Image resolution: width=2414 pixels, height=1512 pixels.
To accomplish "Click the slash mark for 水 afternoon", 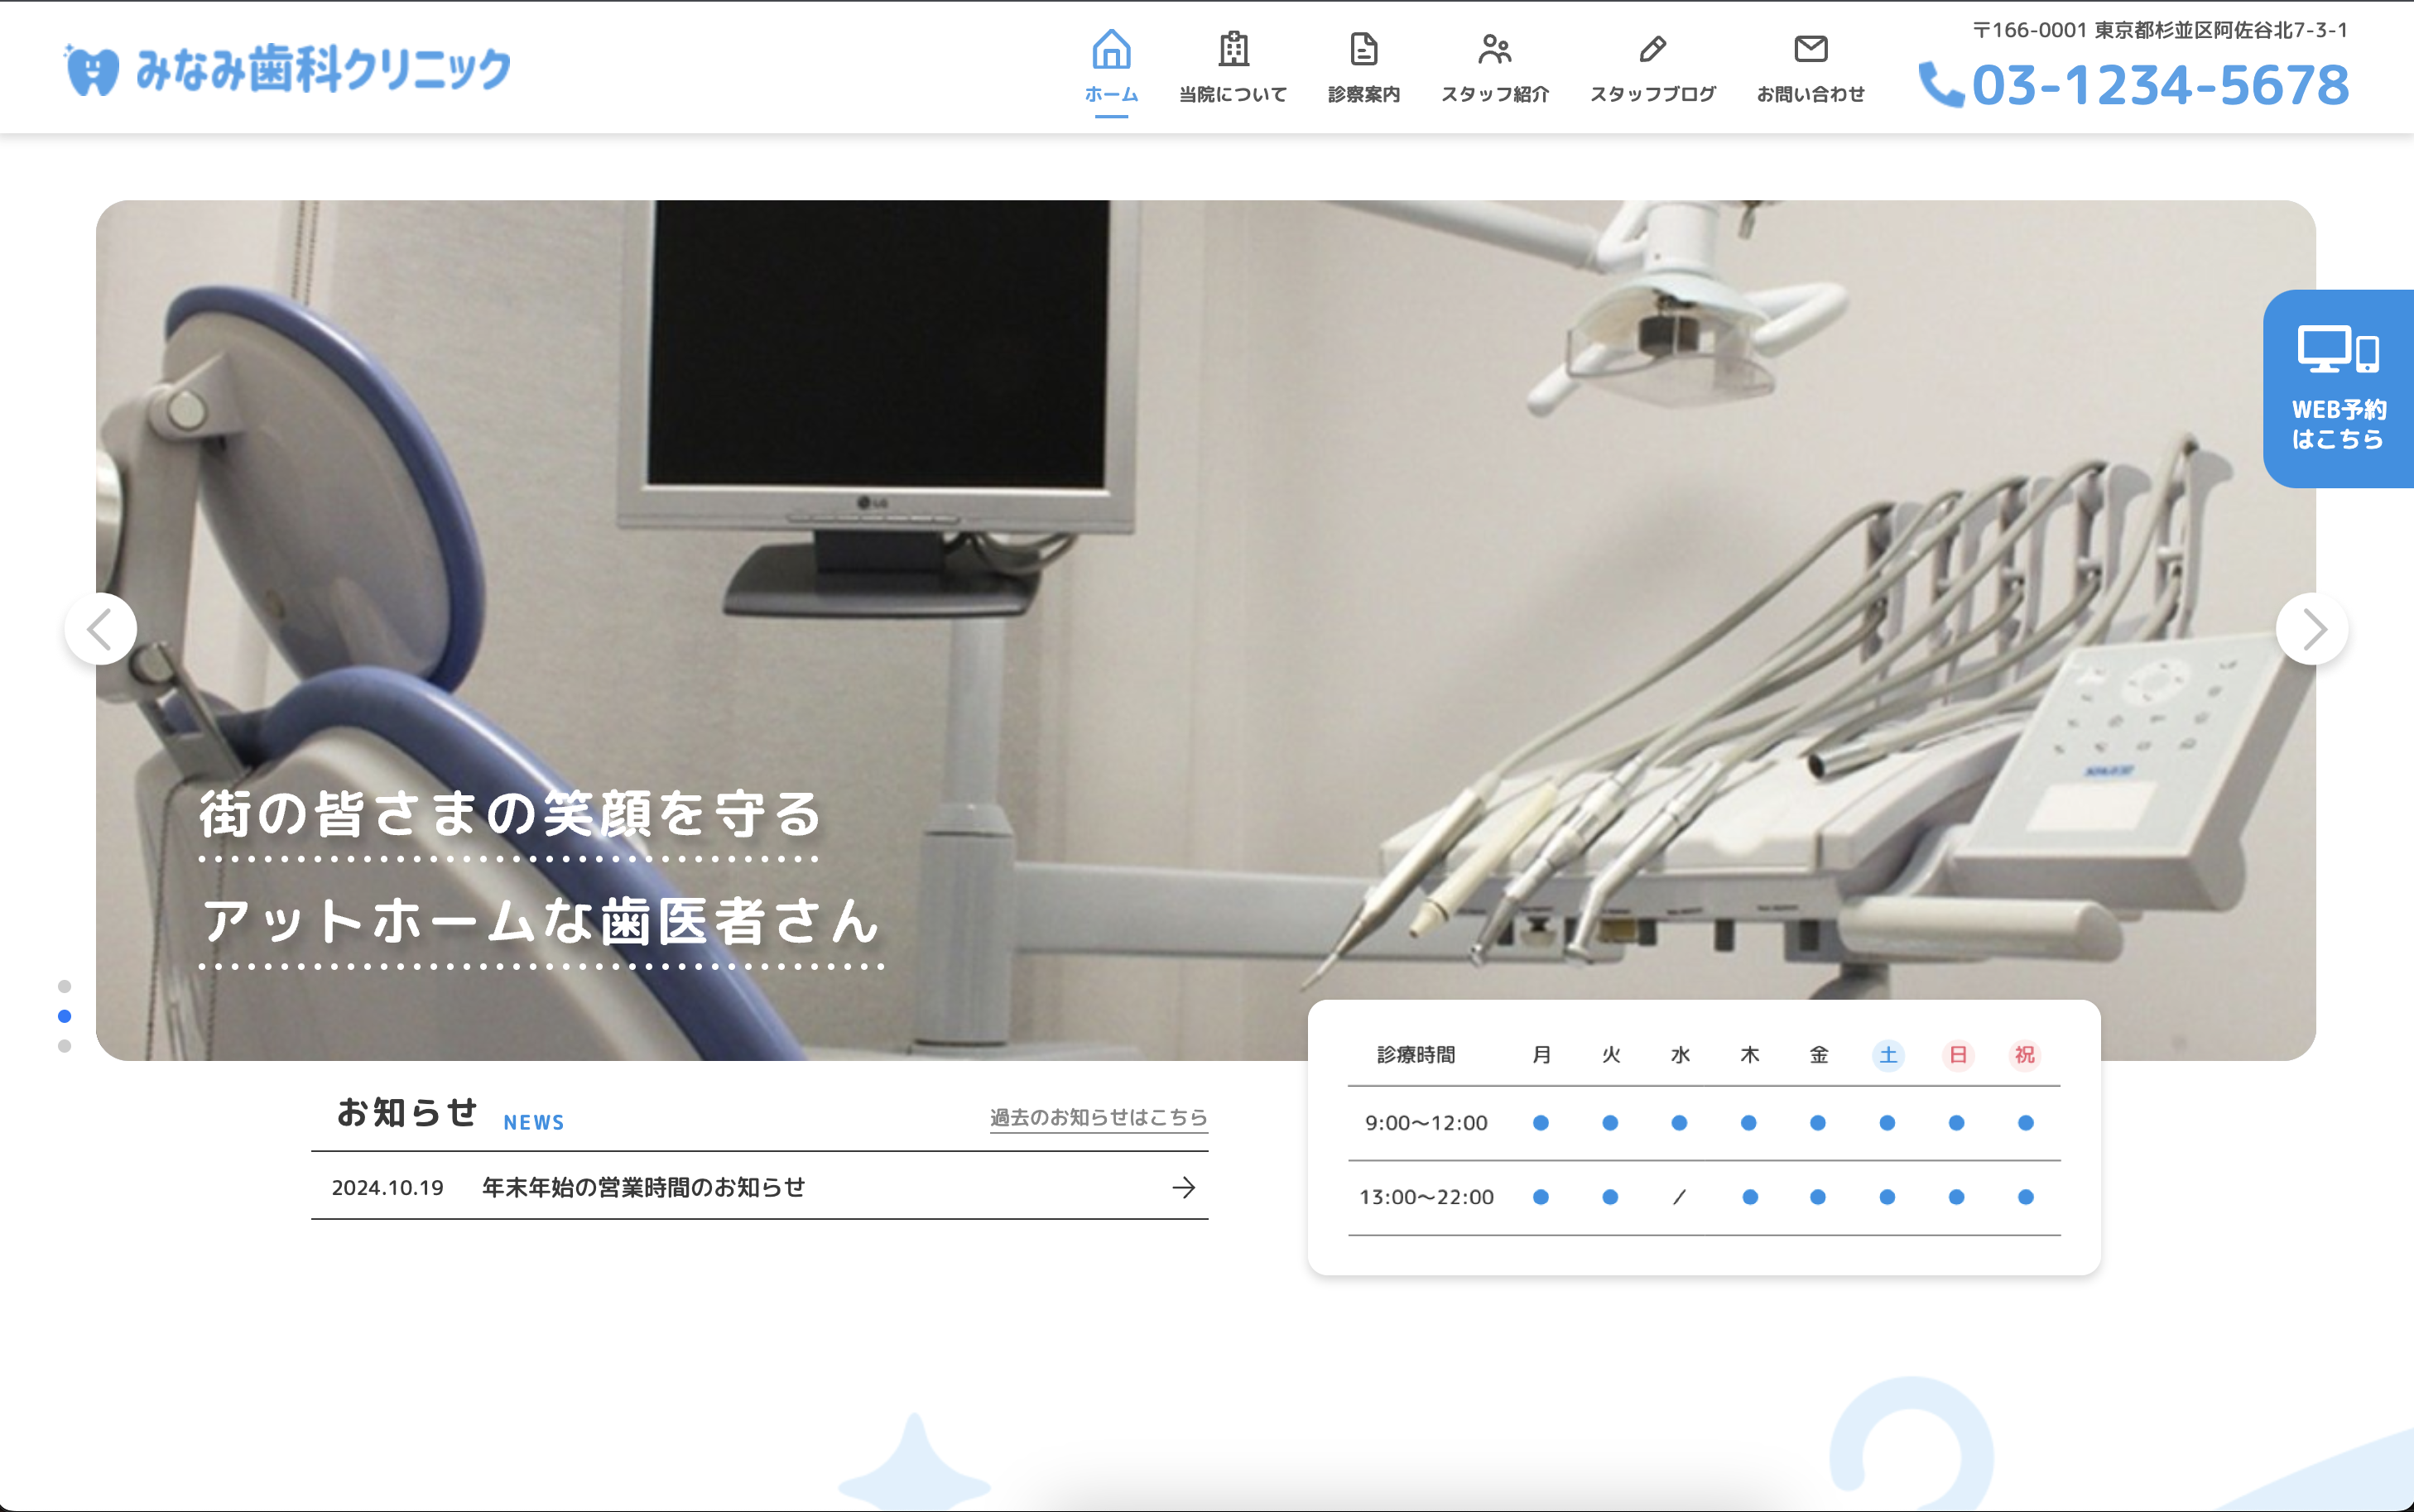I will click(1680, 1197).
